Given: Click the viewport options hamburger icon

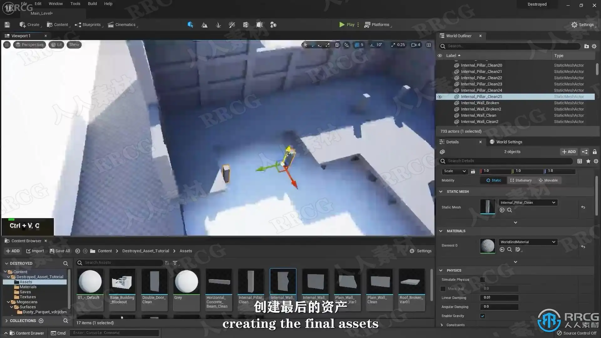Looking at the screenshot, I should pos(7,45).
